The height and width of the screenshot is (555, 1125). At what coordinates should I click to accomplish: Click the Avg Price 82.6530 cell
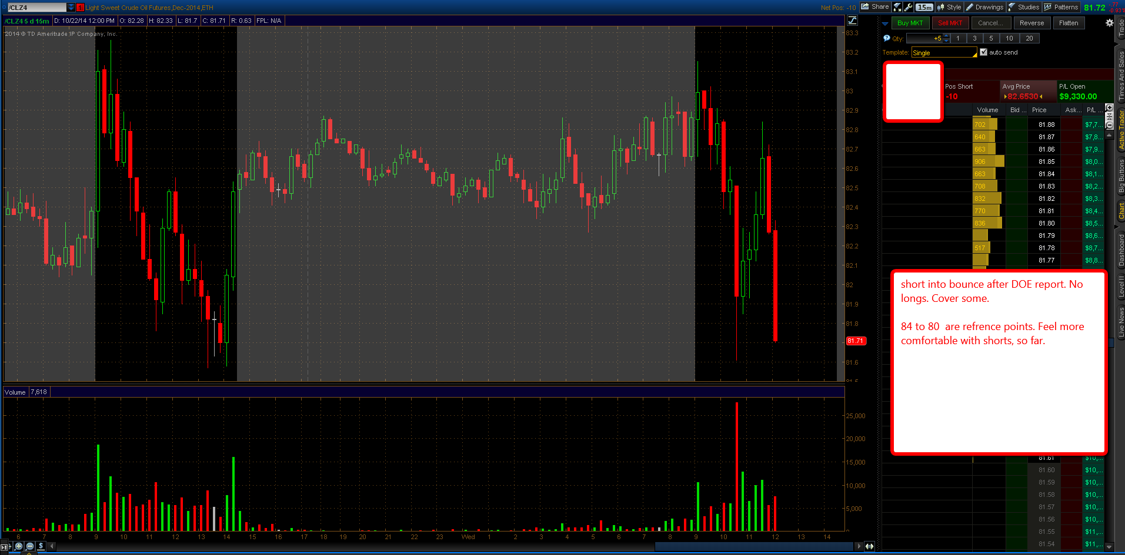coord(1028,92)
